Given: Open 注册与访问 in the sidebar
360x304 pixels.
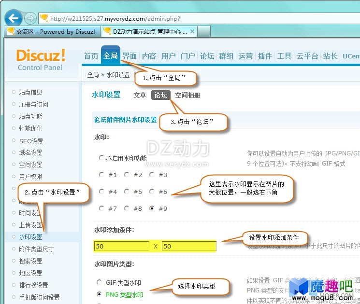Looking at the screenshot, I should (x=33, y=104).
